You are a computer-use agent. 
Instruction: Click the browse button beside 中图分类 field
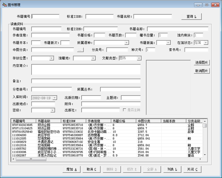[x=80, y=50]
